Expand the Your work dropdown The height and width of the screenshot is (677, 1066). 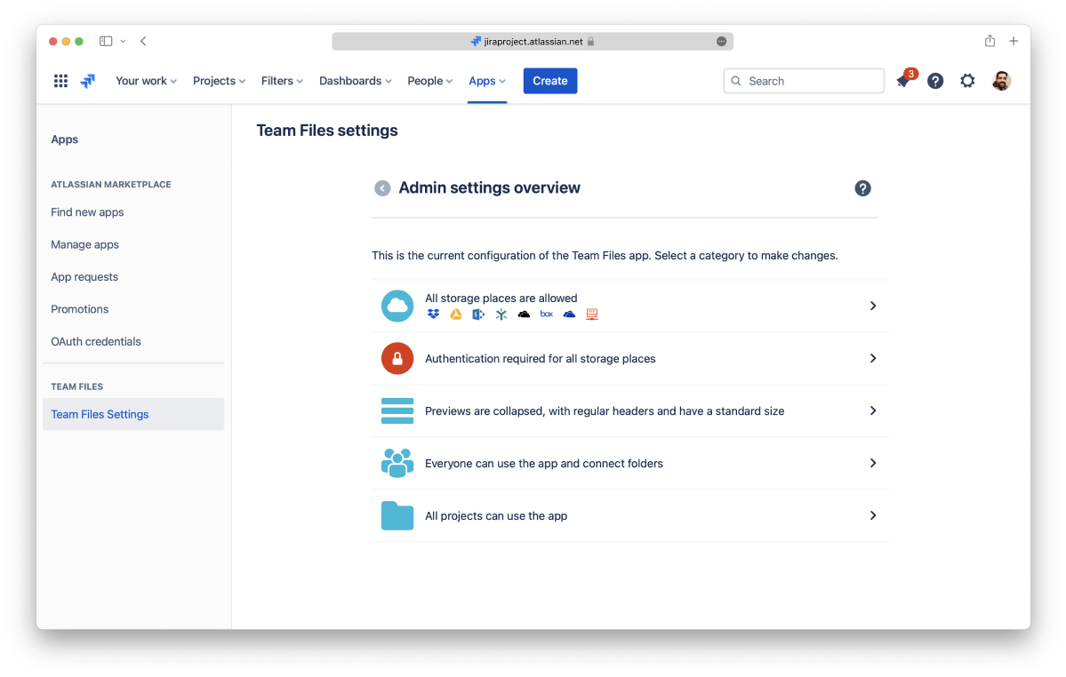146,81
